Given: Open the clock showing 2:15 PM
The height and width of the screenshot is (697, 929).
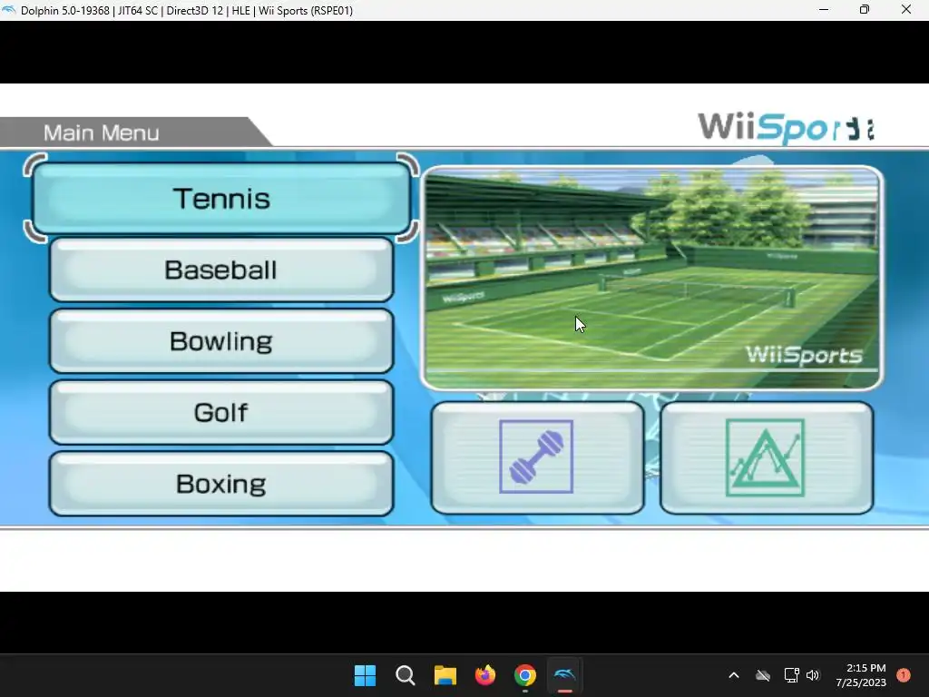Looking at the screenshot, I should (861, 675).
